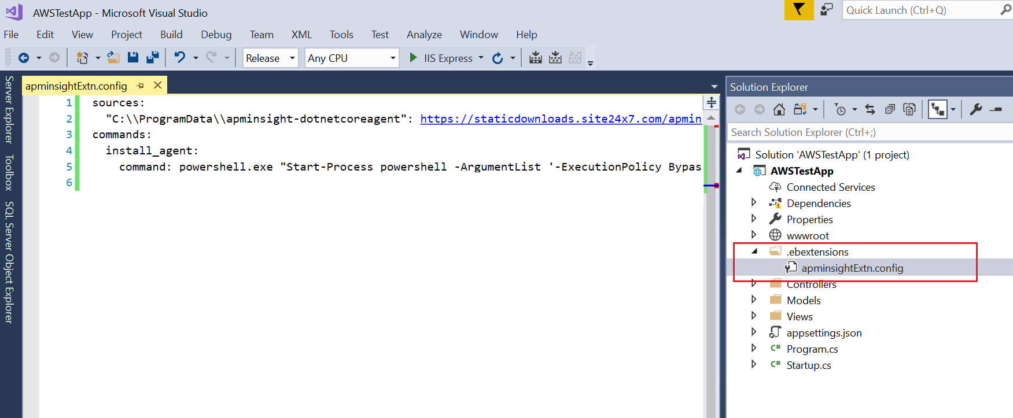Click Solution Explorer Home icon
The height and width of the screenshot is (418, 1013).
[779, 109]
